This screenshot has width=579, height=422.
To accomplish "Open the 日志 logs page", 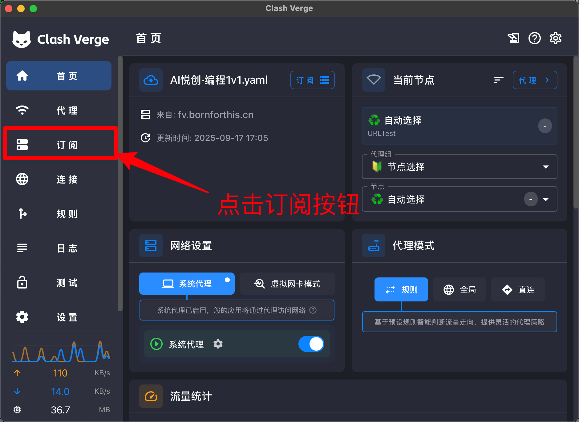I will coord(59,248).
